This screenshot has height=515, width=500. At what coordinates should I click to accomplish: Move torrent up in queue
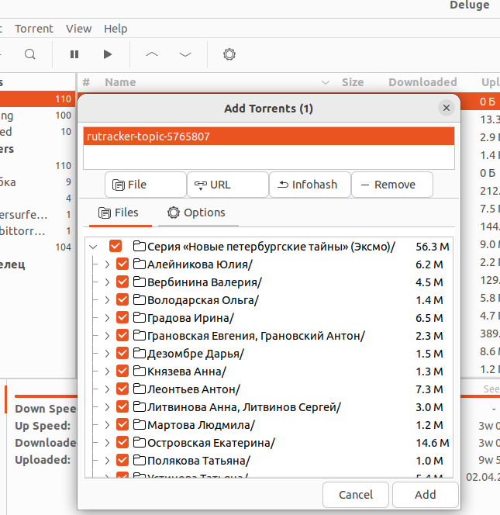[152, 54]
